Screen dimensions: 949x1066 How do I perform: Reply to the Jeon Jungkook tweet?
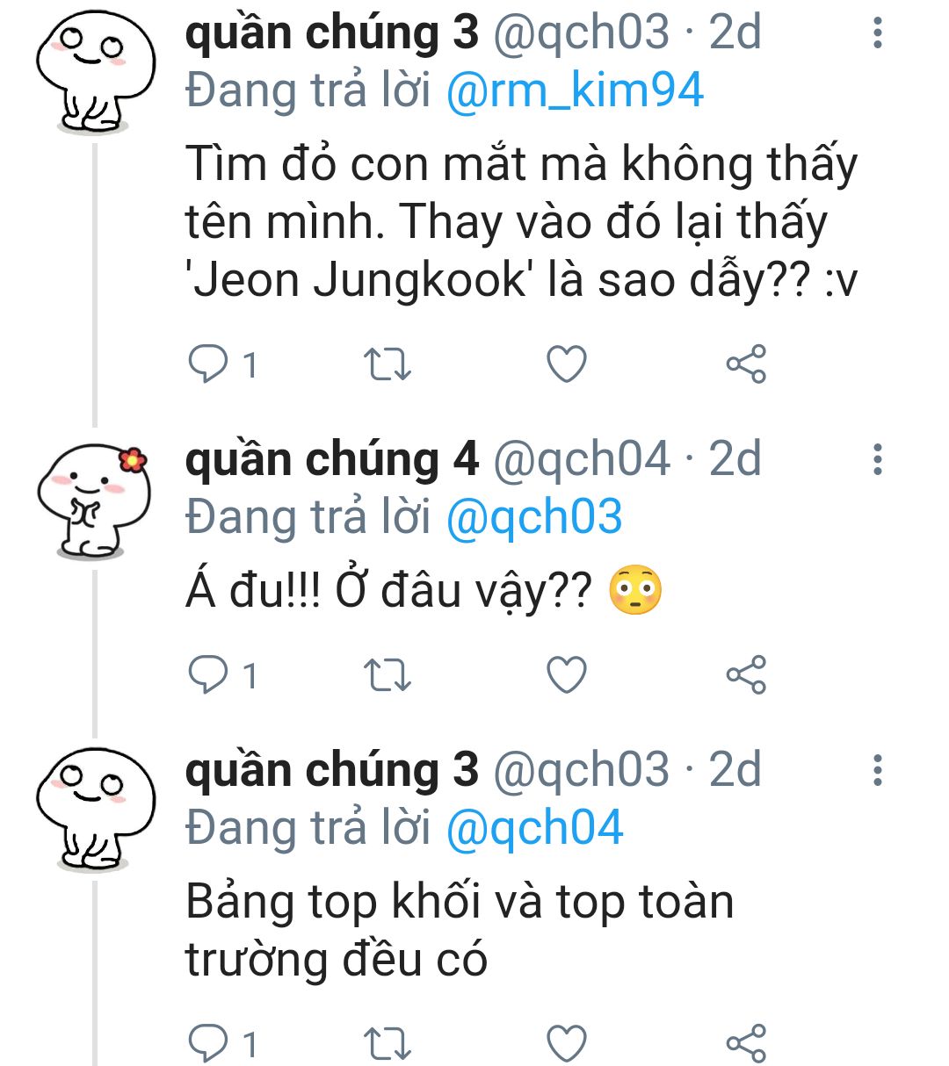(x=209, y=364)
